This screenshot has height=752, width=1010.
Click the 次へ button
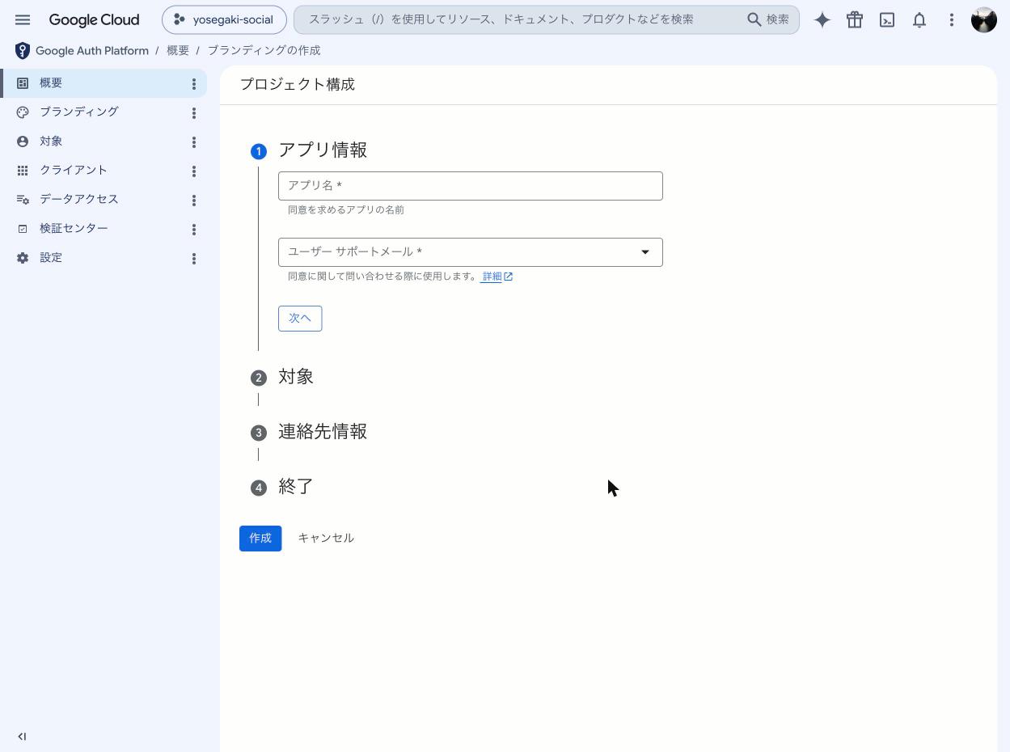300,319
